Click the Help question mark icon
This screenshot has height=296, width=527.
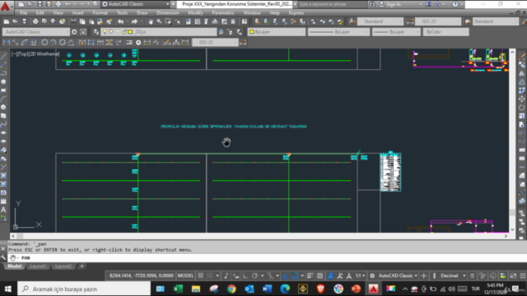point(245,21)
